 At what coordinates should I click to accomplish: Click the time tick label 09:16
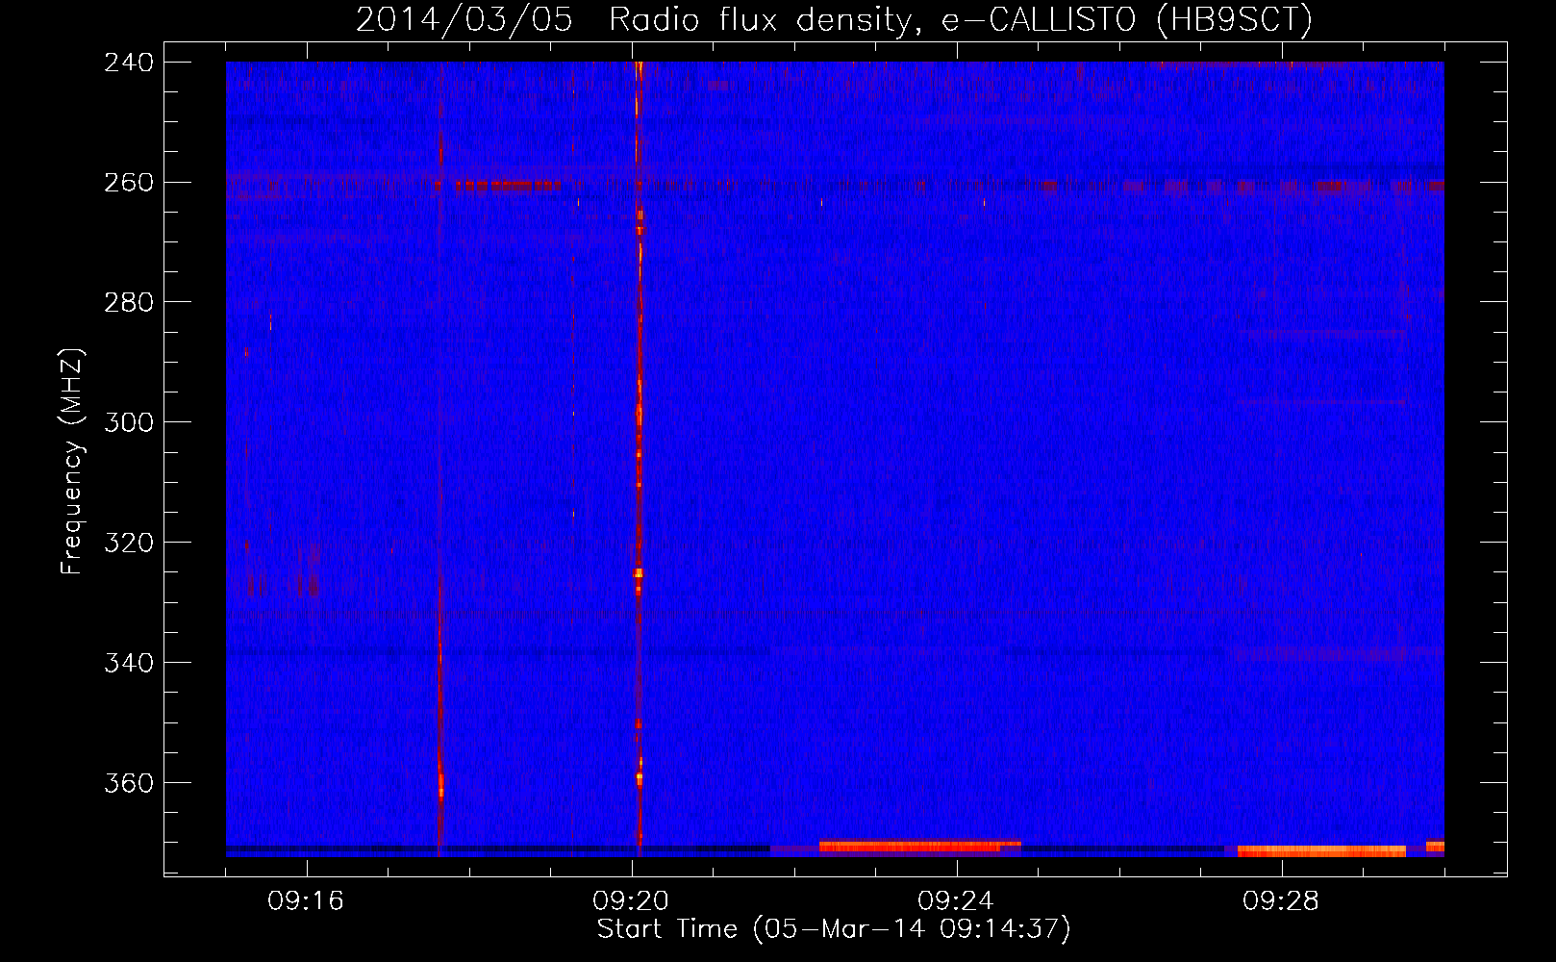coord(306,901)
